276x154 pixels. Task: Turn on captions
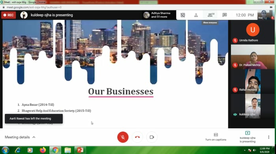(x=216, y=137)
